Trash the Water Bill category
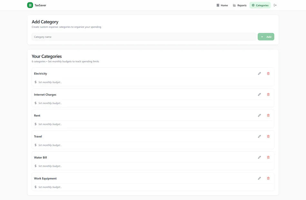The height and width of the screenshot is (200, 306). [x=268, y=157]
